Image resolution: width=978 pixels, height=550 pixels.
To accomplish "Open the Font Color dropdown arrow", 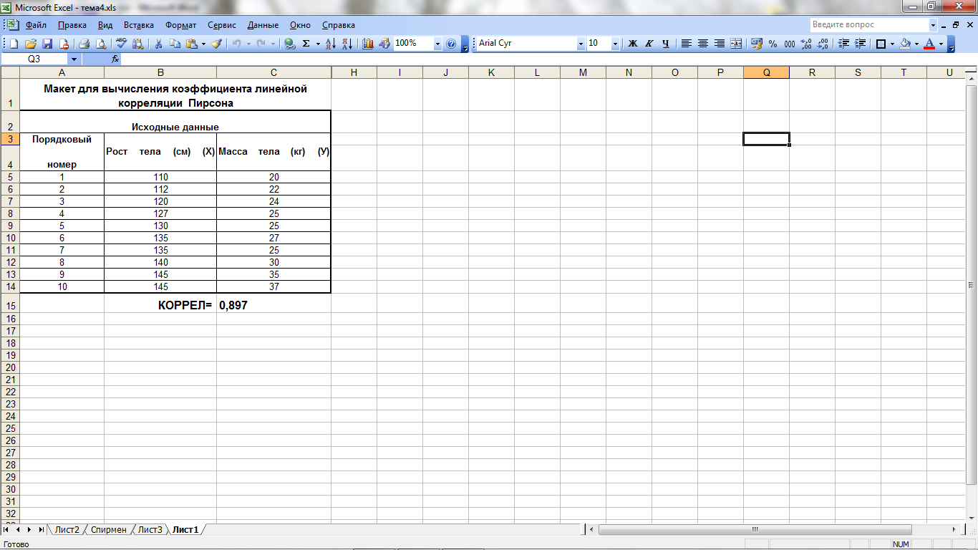I will tap(941, 44).
